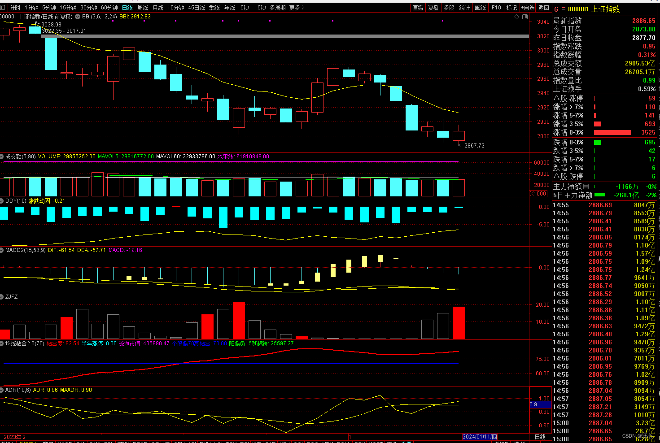Click the 统计 button
The image size is (660, 443).
coord(465,8)
